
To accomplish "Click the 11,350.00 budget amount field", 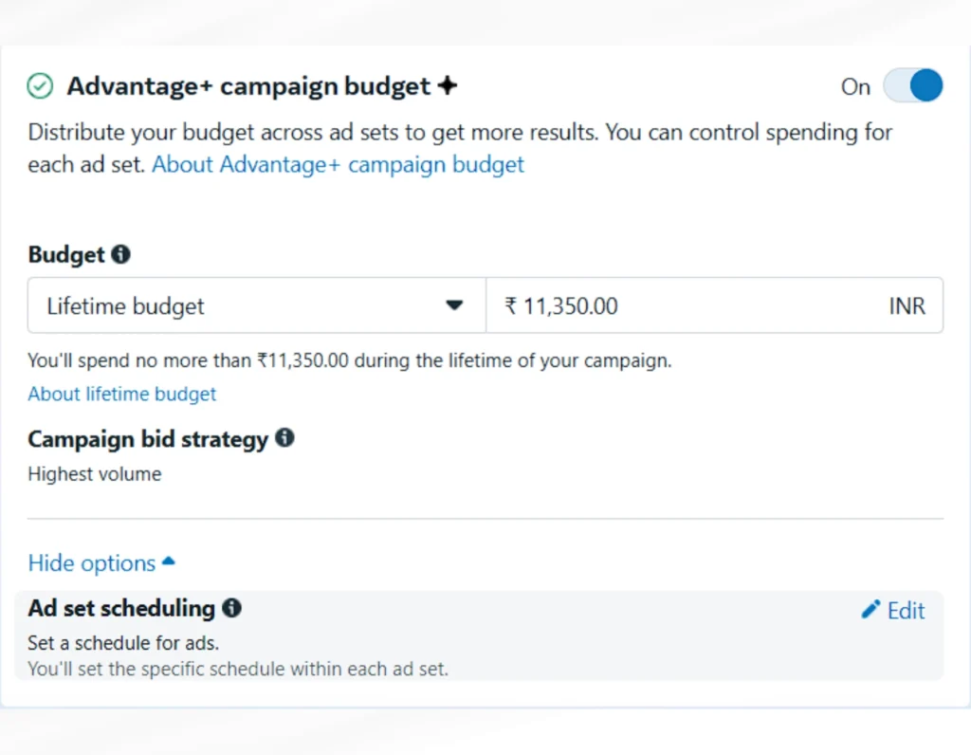I will tap(714, 305).
